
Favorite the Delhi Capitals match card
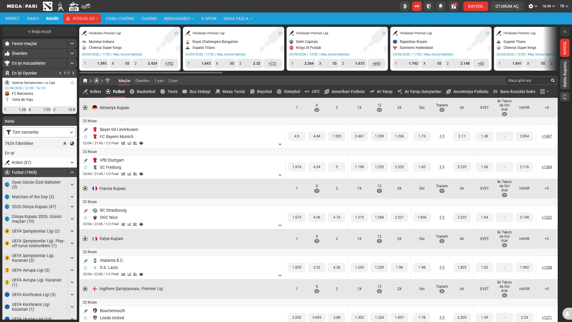point(384,33)
